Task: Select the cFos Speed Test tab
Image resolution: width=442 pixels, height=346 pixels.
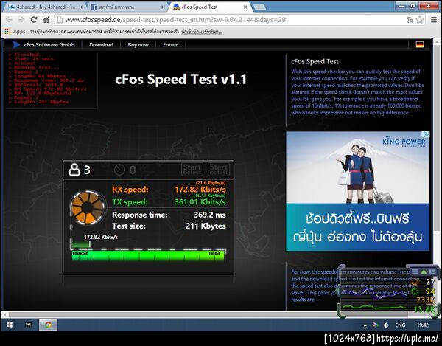Action: pyautogui.click(x=208, y=7)
